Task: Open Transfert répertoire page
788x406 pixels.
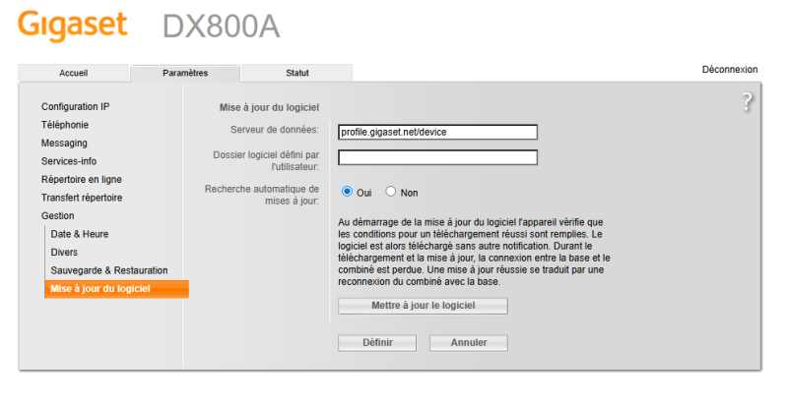Action: click(82, 198)
